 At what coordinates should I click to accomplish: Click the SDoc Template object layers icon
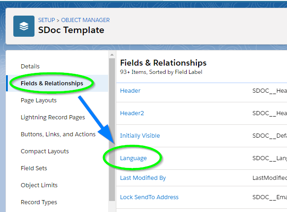click(x=24, y=26)
